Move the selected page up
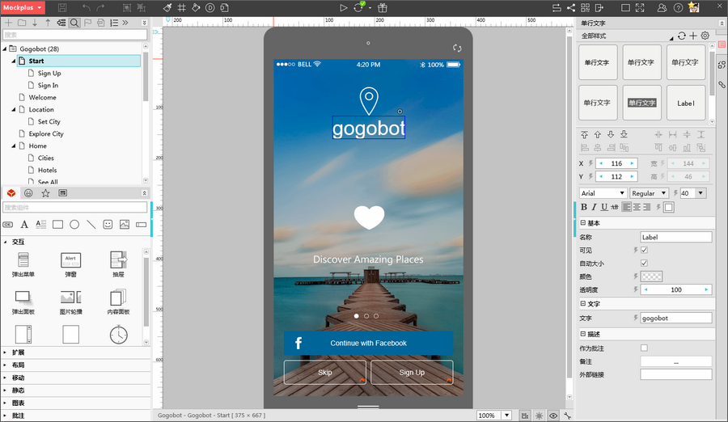Viewport: 728px width, 422px height. tap(48, 23)
